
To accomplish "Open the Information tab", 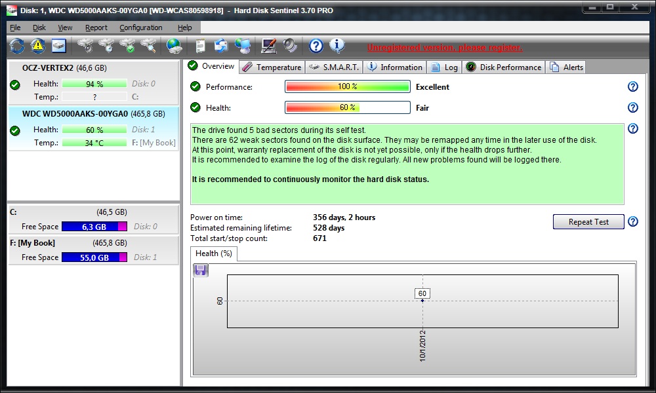I will (395, 67).
